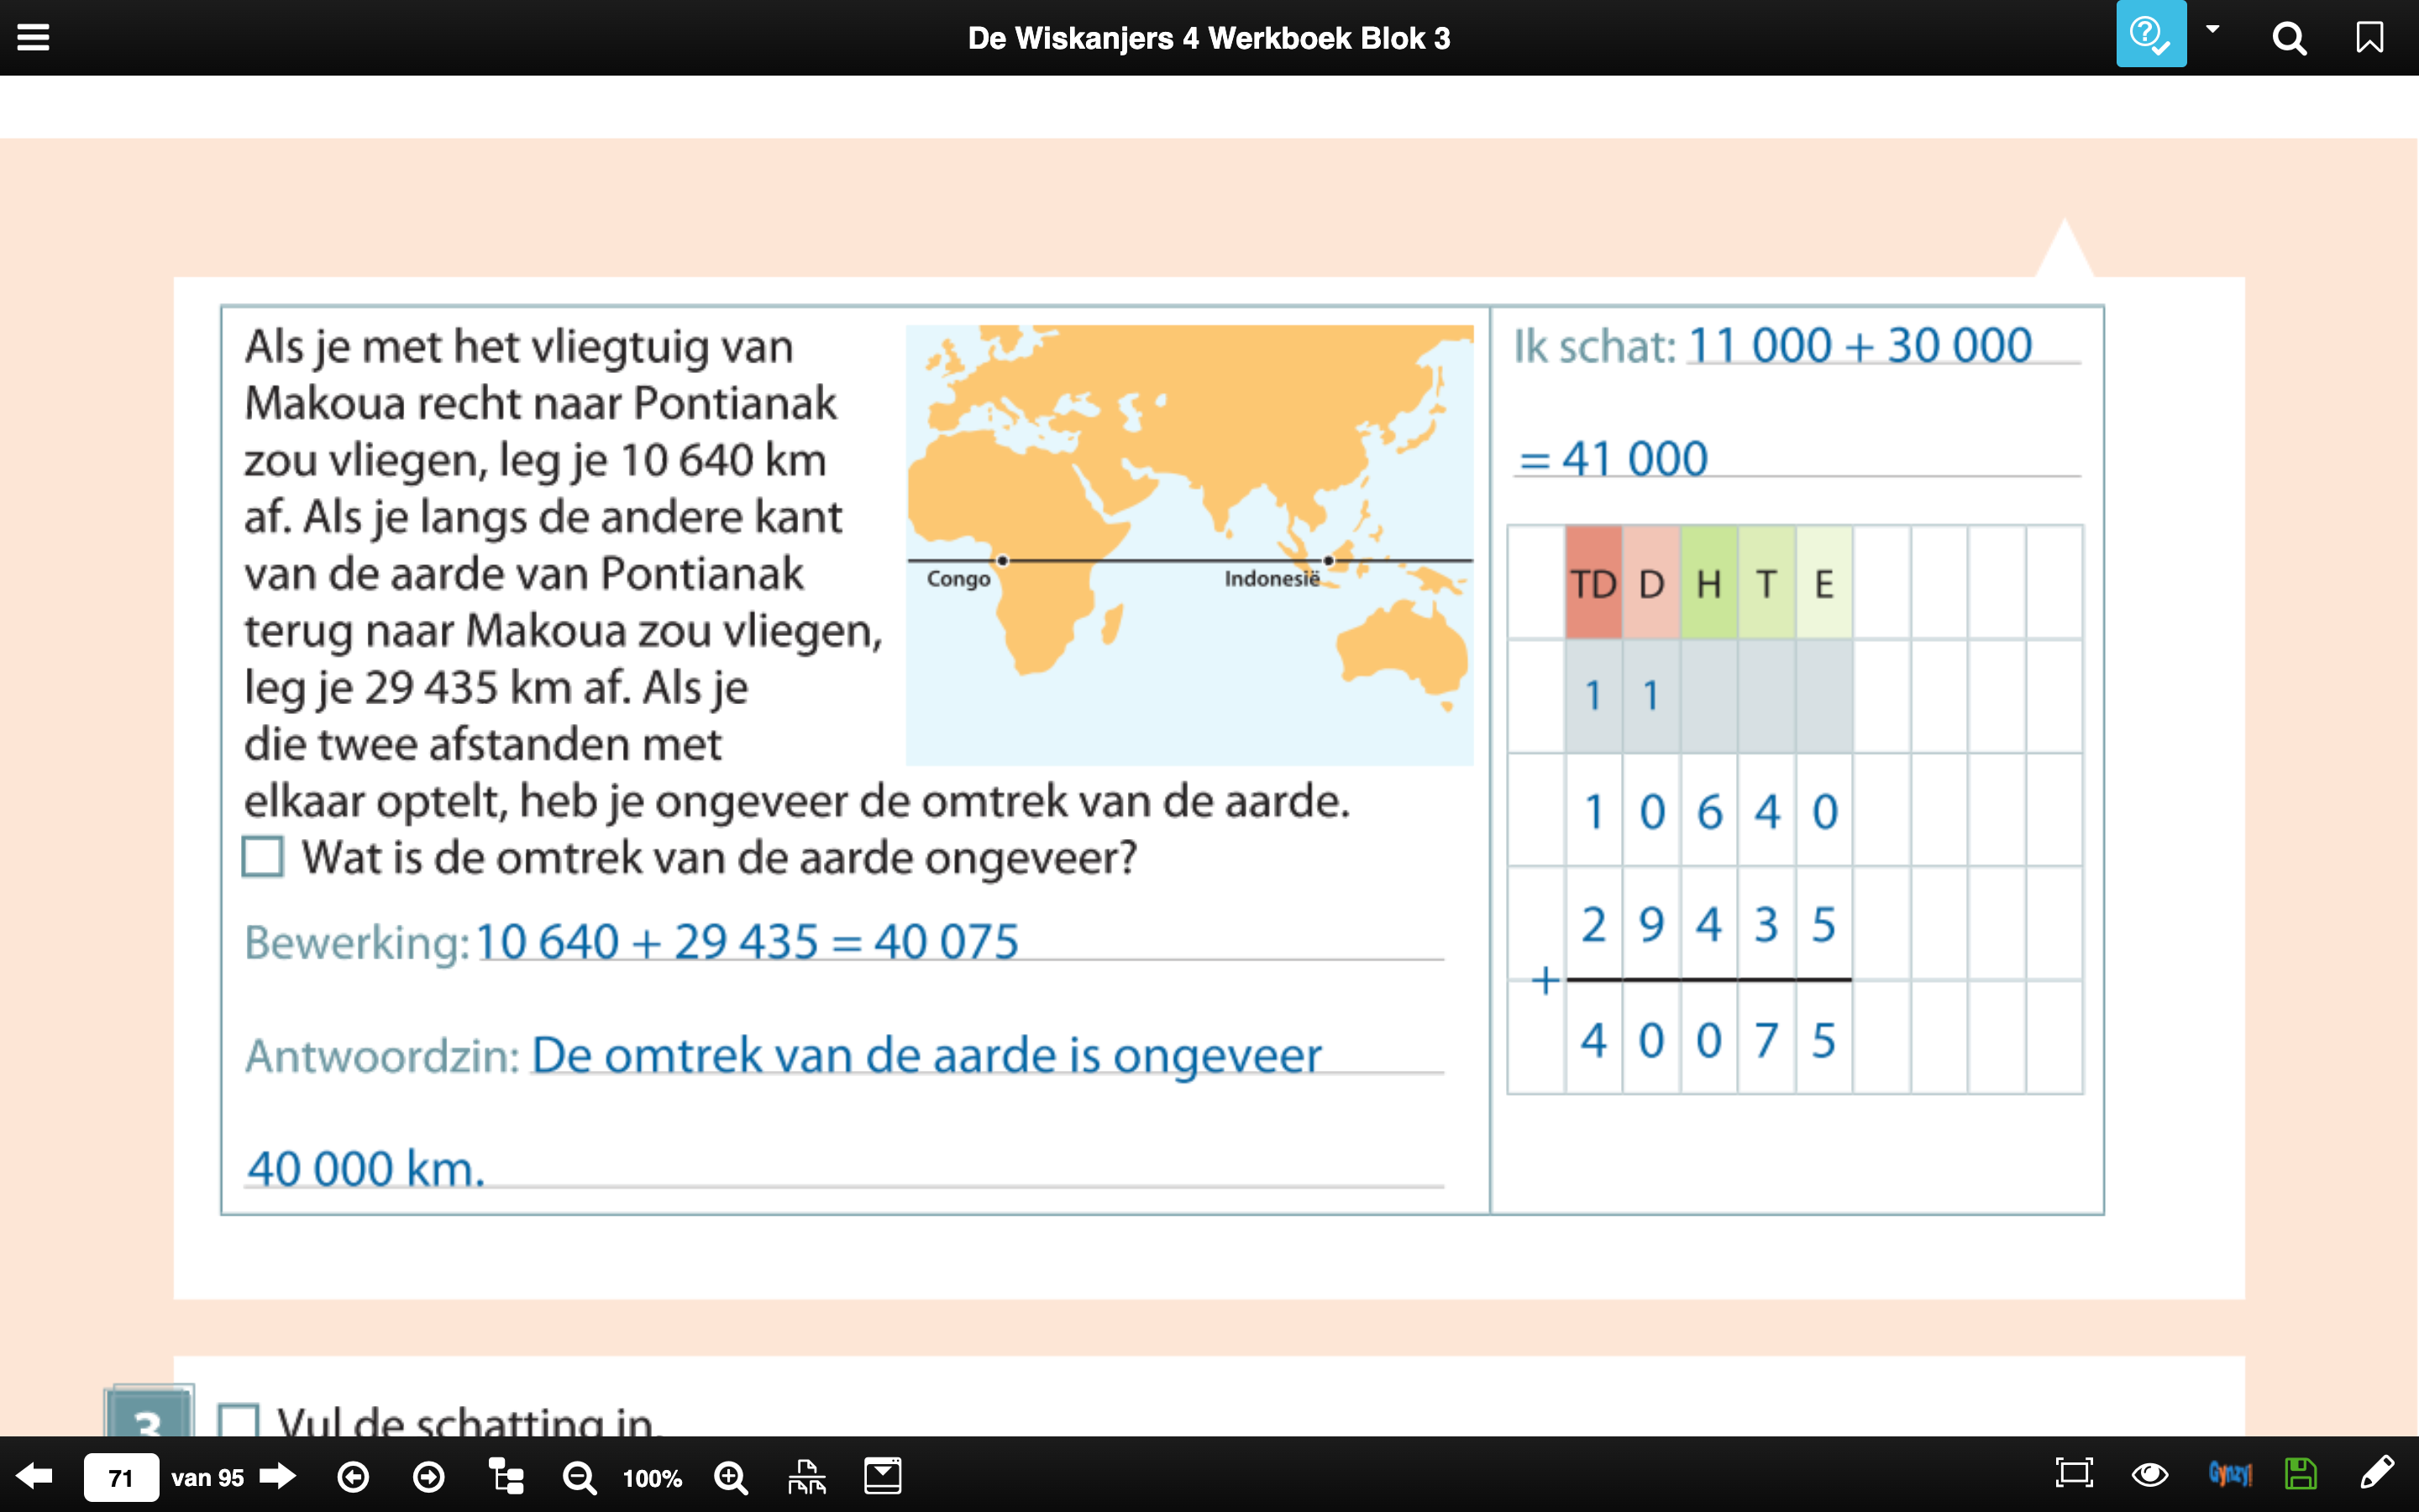Expand the answer options dropdown arrow
This screenshot has height=1512, width=2419.
tap(2213, 30)
